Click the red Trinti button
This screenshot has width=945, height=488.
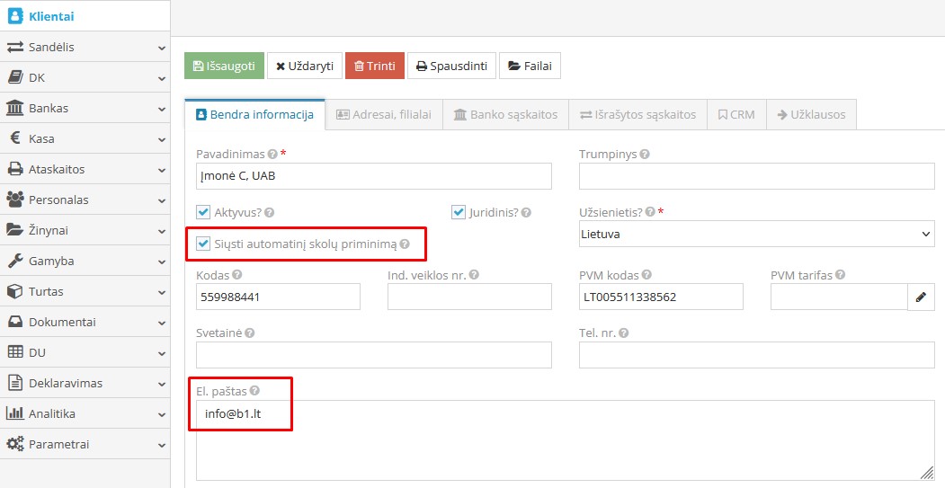375,66
